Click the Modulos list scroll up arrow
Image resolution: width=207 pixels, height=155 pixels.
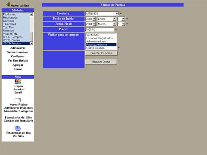(x=31, y=15)
